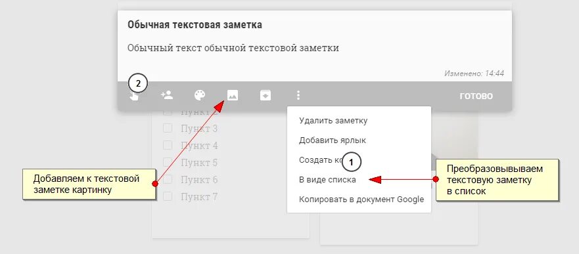
Task: Check the Пункт 7 checkbox
Action: (x=168, y=196)
